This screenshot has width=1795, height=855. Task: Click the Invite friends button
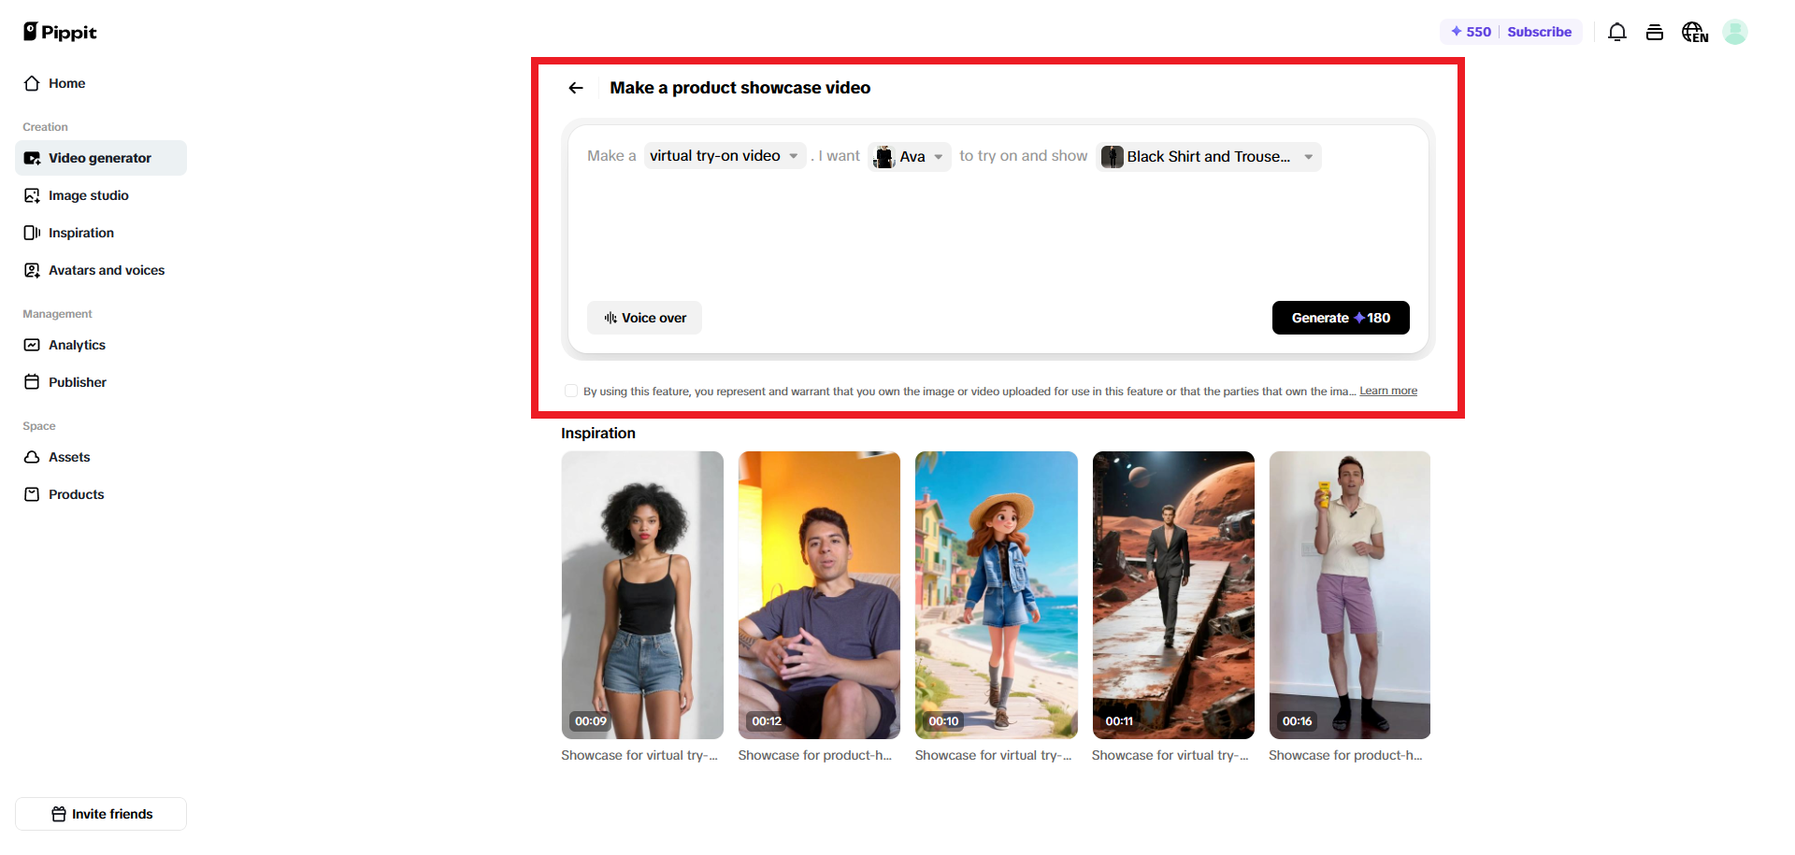tap(101, 814)
